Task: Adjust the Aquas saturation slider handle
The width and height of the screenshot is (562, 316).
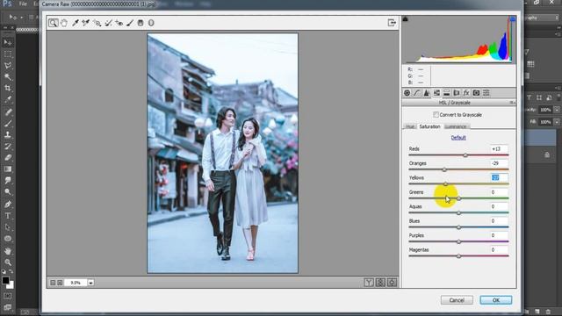Action: coord(458,212)
